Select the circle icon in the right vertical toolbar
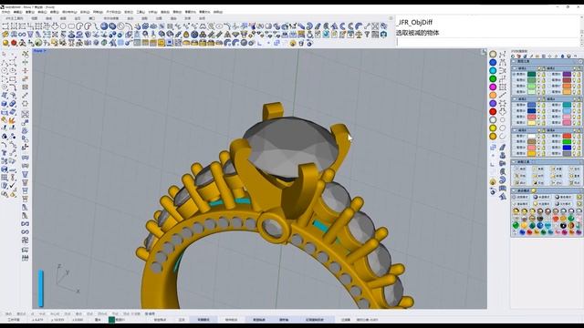This screenshot has height=328, width=584. coord(503,119)
